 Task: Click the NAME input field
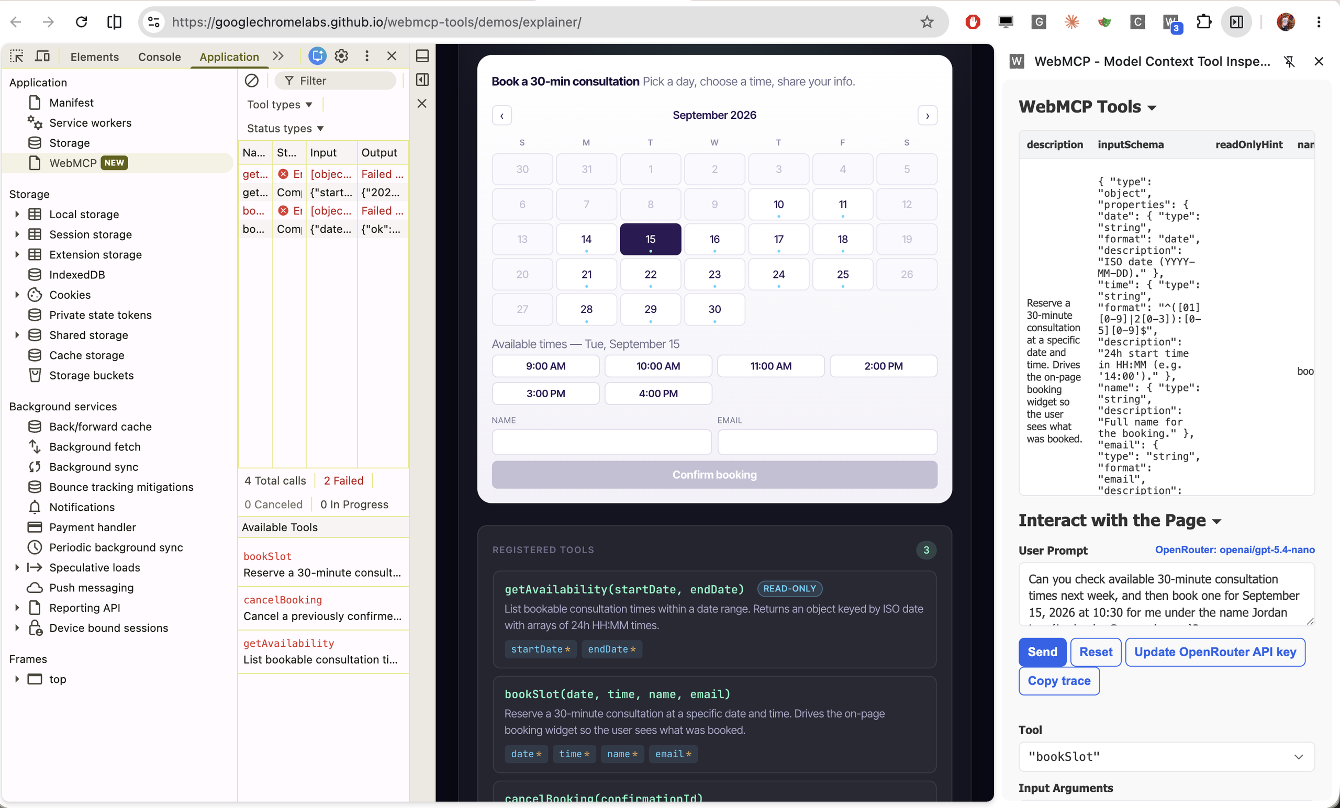[601, 442]
